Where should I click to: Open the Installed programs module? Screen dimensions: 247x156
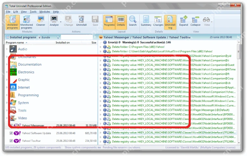point(12,22)
